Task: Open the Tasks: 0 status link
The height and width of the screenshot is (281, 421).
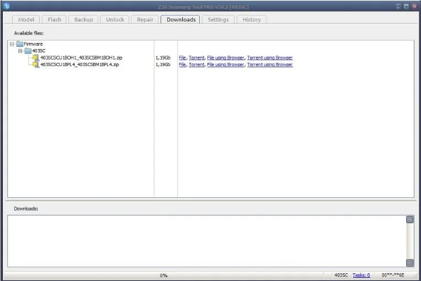Action: 361,275
